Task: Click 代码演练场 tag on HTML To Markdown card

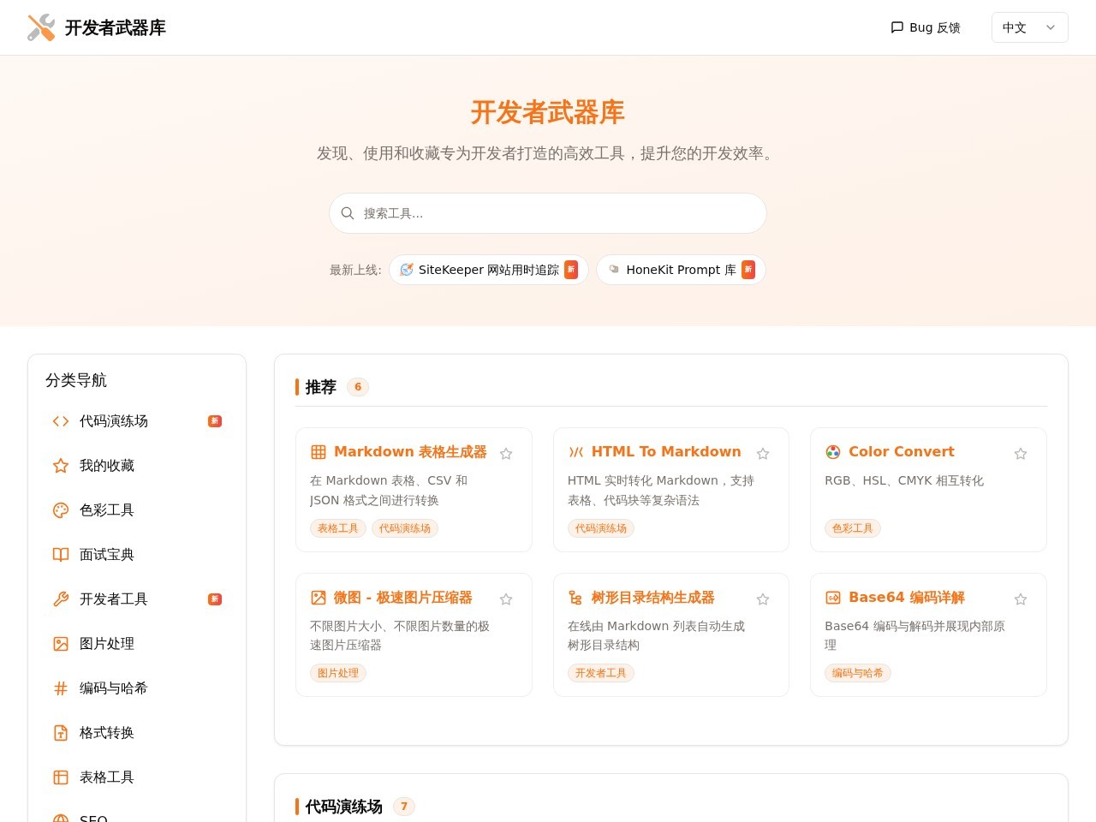Action: pos(601,528)
